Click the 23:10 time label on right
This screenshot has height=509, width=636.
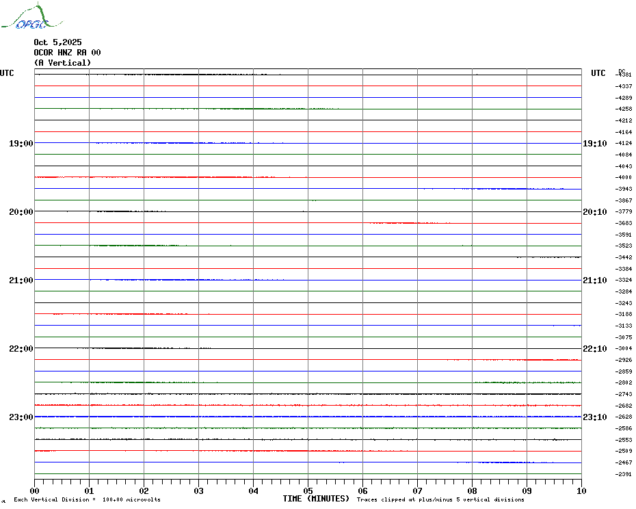pyautogui.click(x=594, y=417)
